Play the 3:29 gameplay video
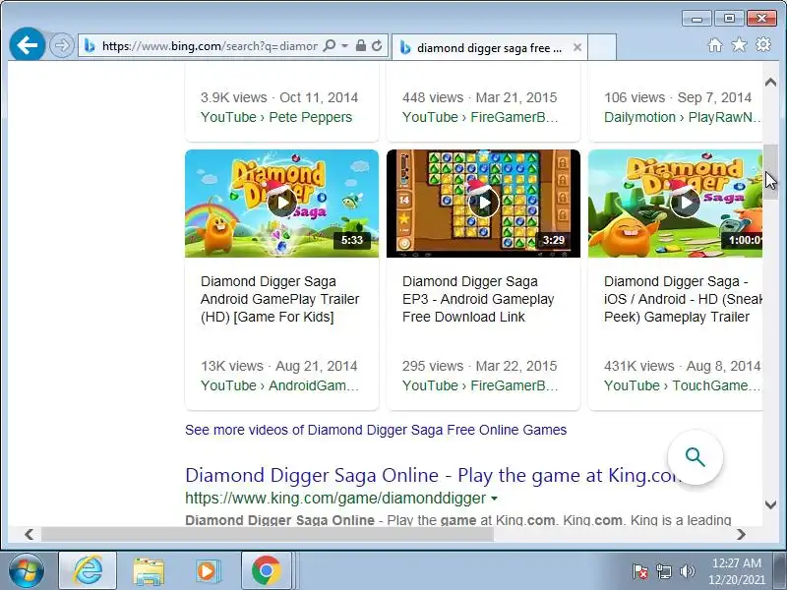 483,204
